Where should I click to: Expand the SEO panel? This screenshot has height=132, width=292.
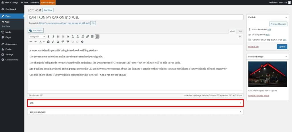click(135, 103)
